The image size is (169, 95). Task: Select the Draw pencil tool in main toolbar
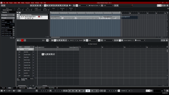49,6
